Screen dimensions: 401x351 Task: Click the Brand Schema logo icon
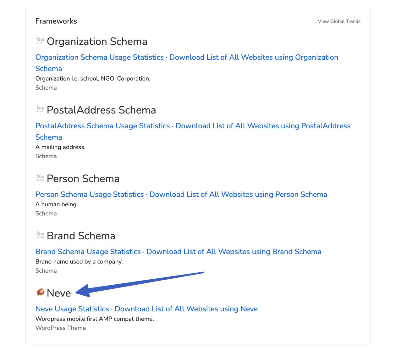pos(41,235)
